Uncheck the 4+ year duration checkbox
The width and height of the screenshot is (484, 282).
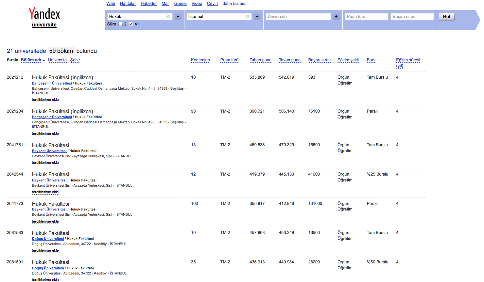[x=131, y=24]
